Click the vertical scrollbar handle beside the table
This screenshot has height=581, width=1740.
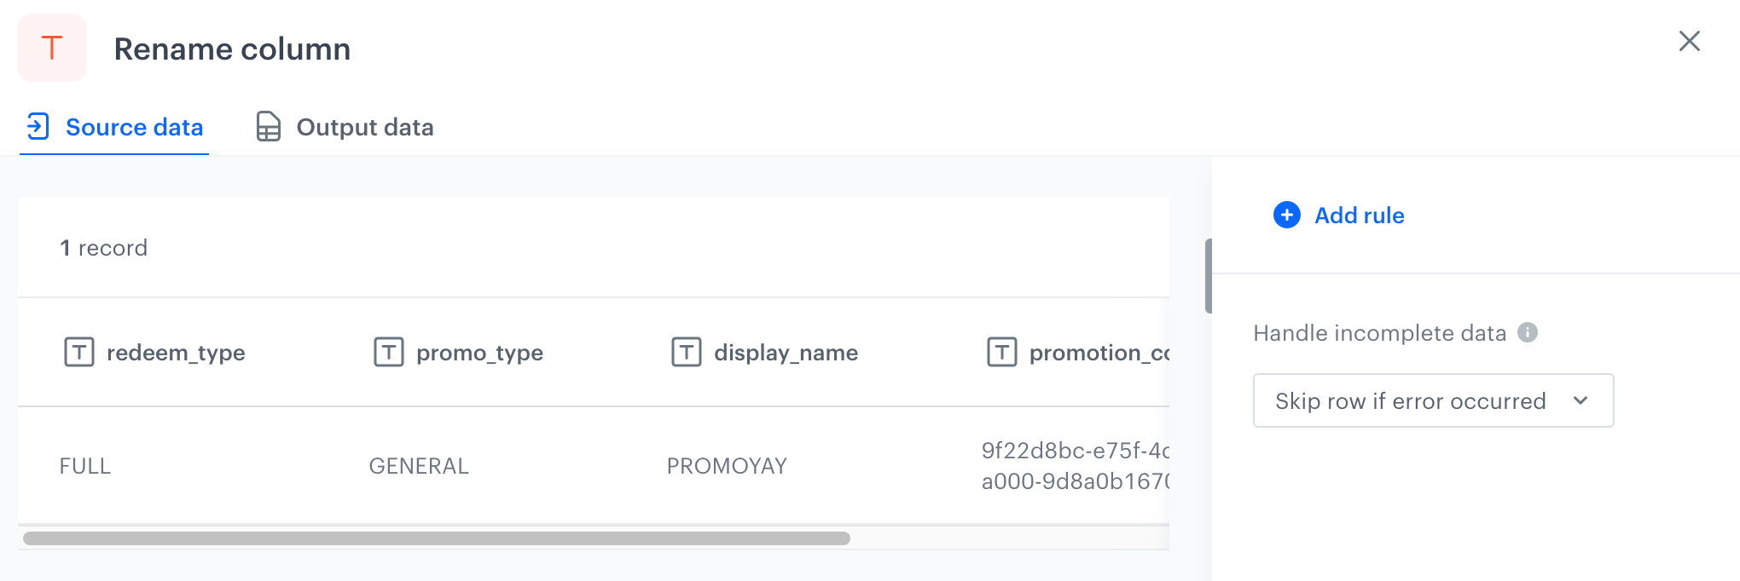pyautogui.click(x=1208, y=276)
